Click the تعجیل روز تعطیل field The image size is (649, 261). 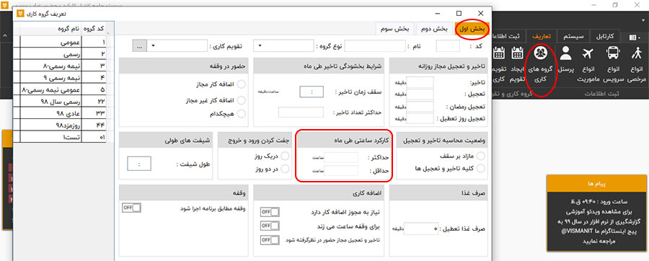(x=420, y=119)
